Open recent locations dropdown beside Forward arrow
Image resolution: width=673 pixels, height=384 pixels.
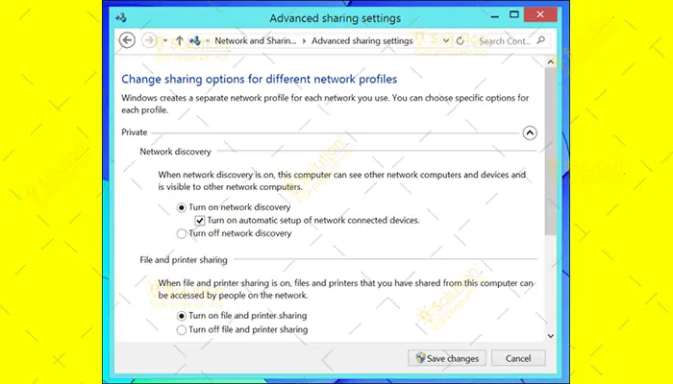(x=164, y=40)
